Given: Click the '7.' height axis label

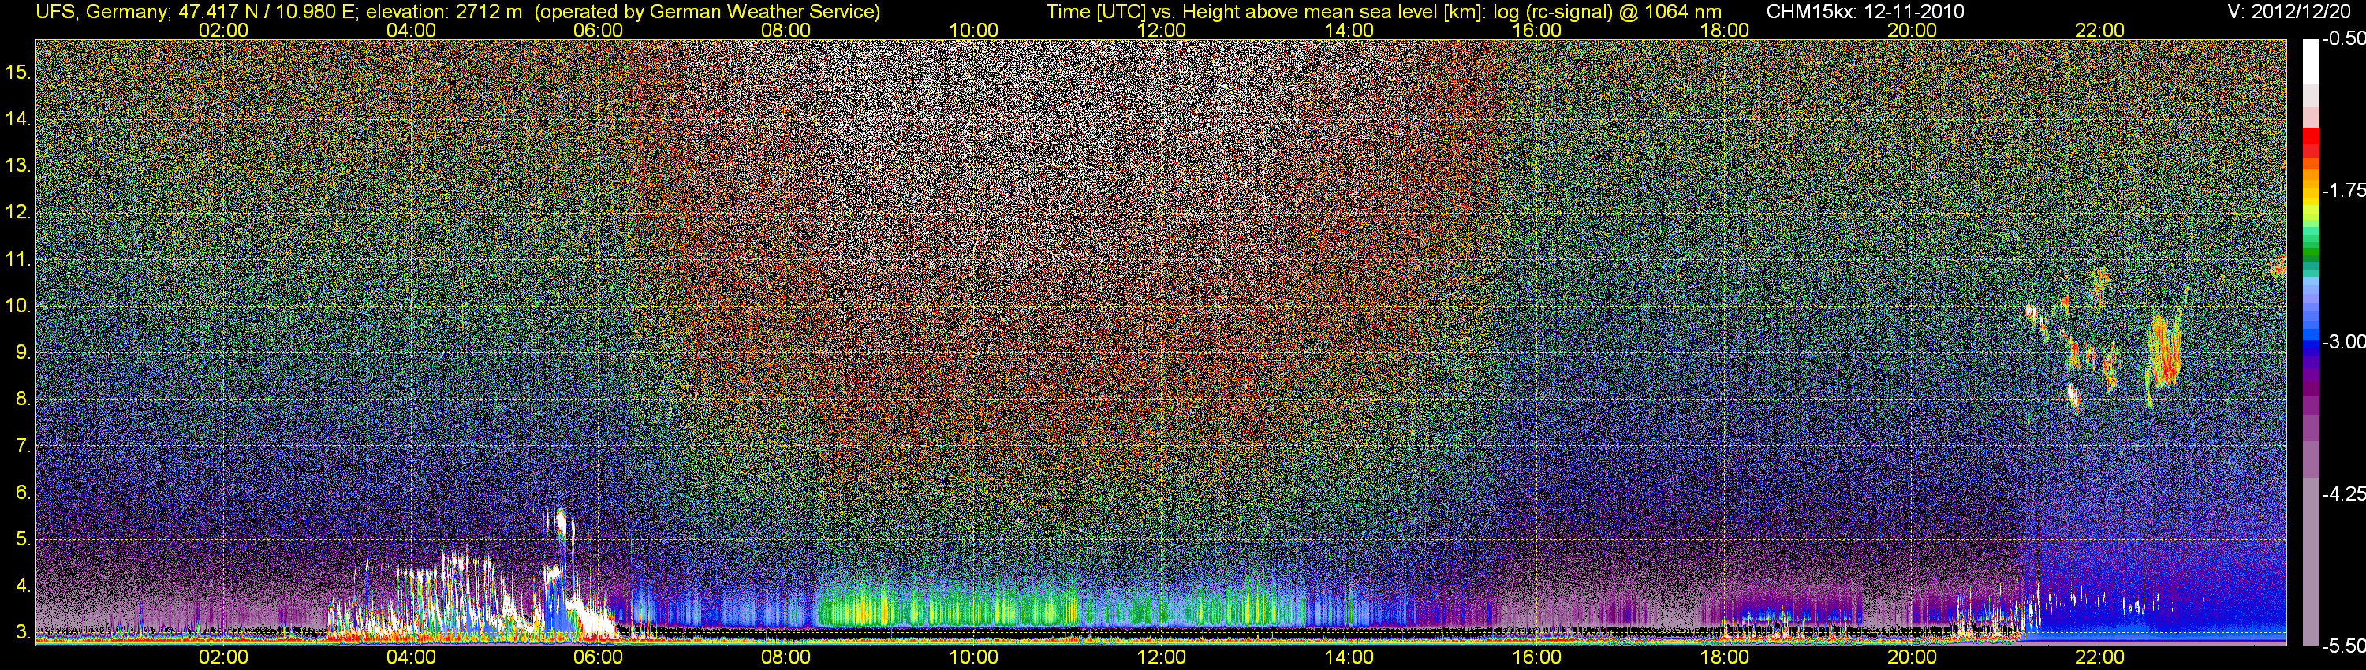Looking at the screenshot, I should 23,446.
